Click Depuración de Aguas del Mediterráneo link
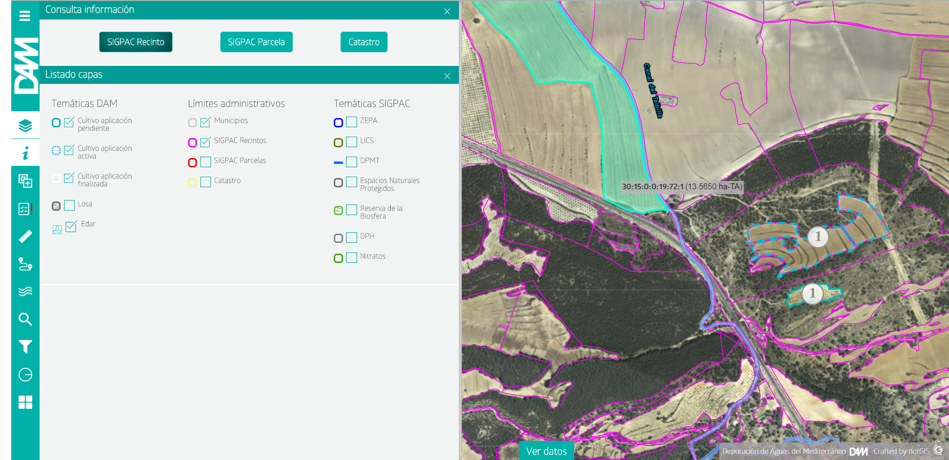 click(783, 451)
